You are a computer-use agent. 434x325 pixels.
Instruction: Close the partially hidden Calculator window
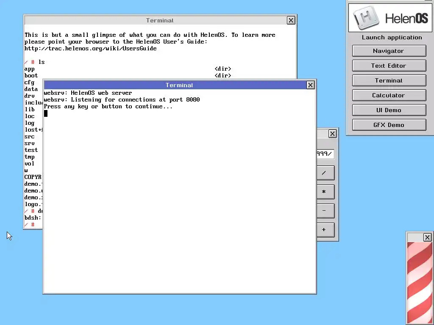coord(332,134)
